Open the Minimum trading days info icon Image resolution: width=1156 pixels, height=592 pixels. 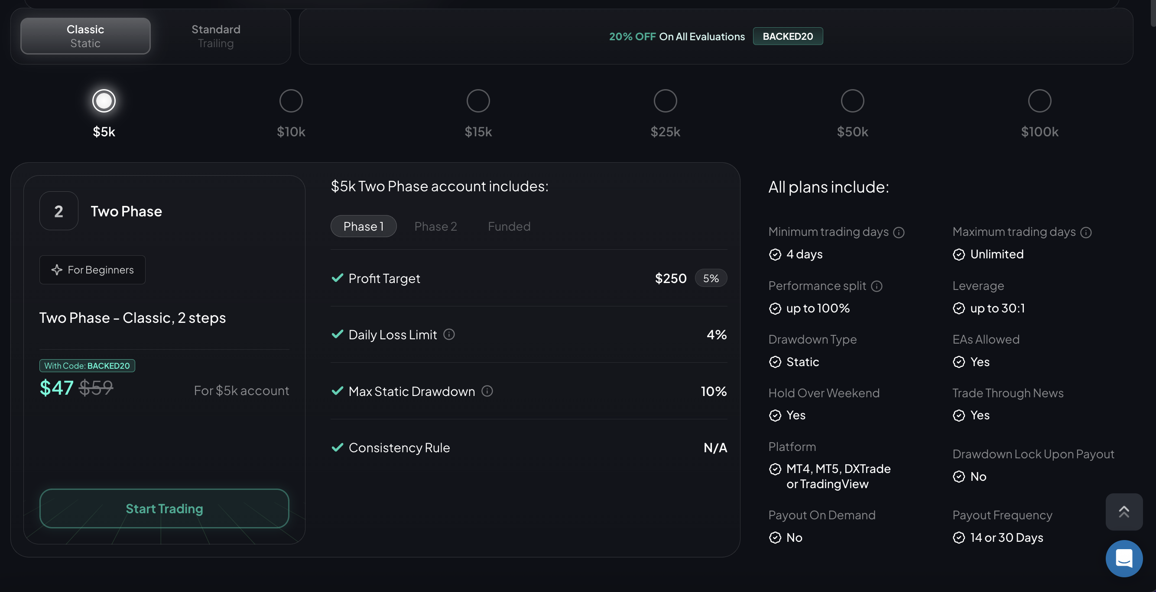(x=899, y=232)
